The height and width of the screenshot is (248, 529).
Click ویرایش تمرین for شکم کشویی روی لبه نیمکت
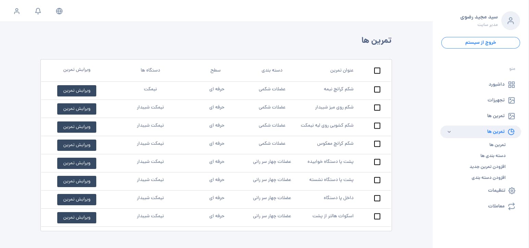(77, 127)
